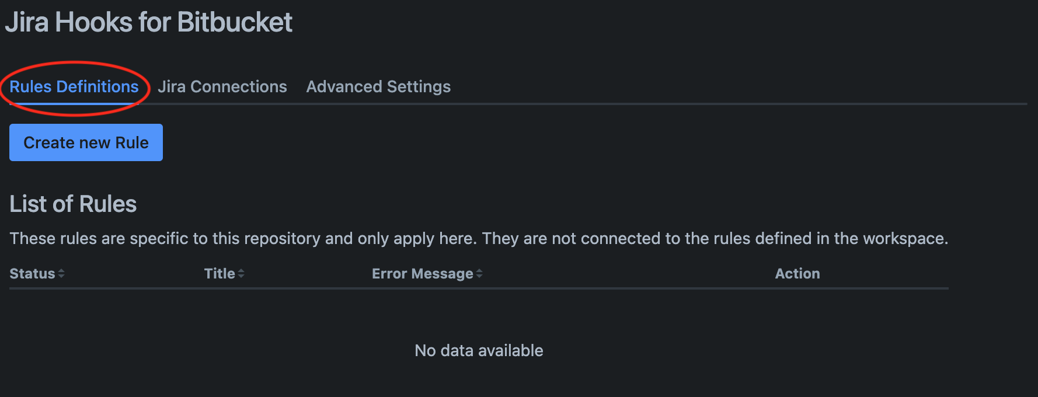The height and width of the screenshot is (397, 1038).
Task: Sort rules by the Title column header
Action: click(x=220, y=274)
